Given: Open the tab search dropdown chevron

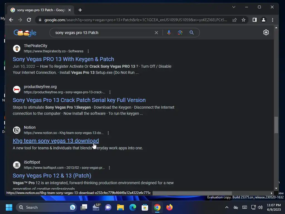Looking at the screenshot, I should (x=234, y=7).
